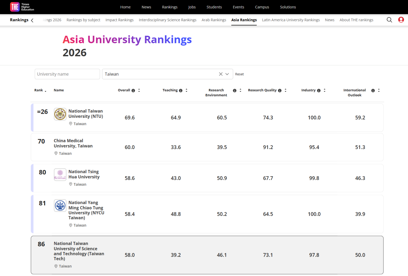Screen dimensions: 408x276
Task: Open the search magnifier icon
Action: pos(389,20)
